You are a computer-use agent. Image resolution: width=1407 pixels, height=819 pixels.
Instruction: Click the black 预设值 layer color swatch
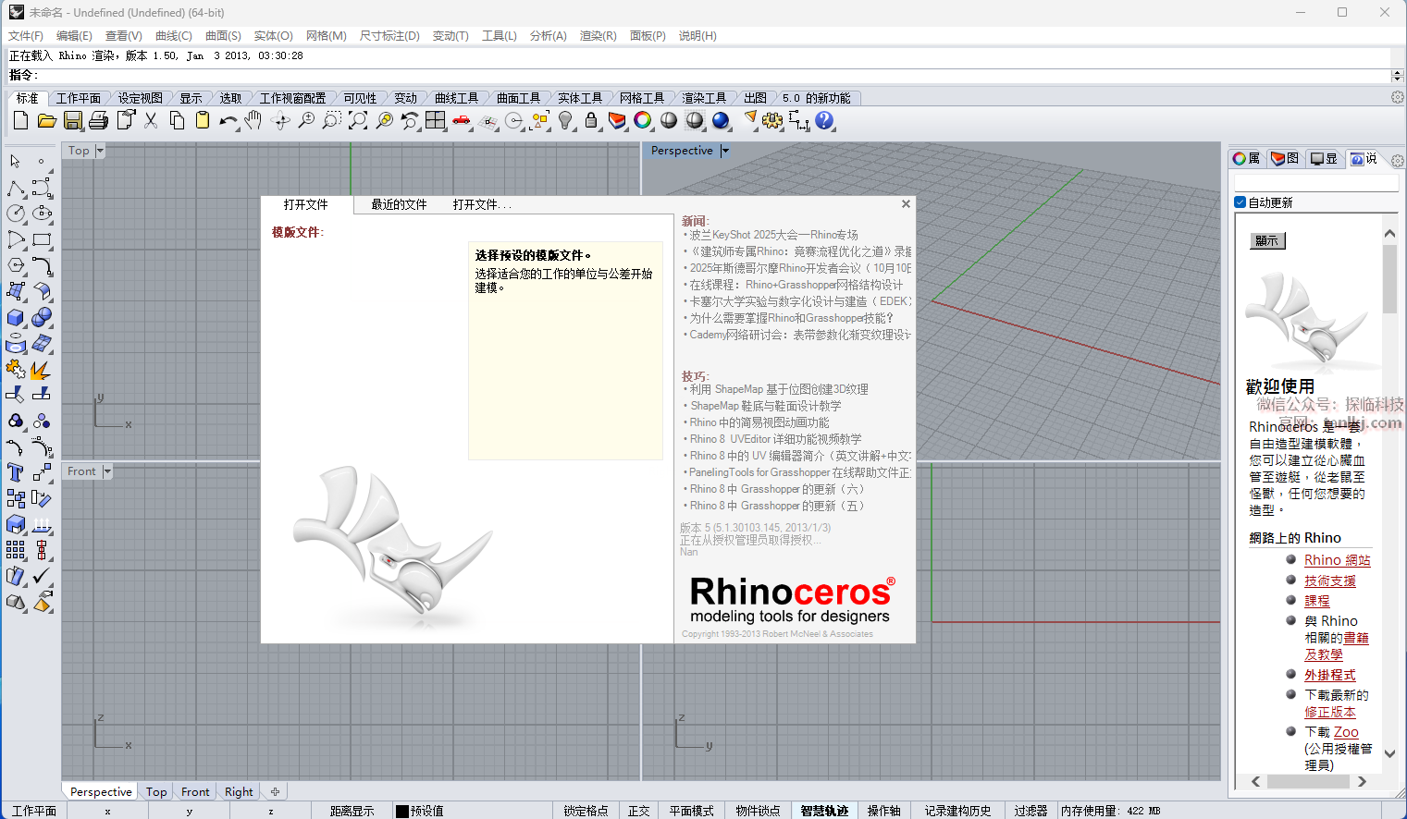[x=402, y=811]
